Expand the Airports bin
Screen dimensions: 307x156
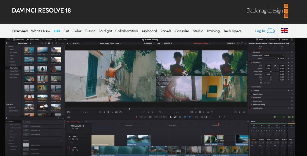[x=8, y=62]
